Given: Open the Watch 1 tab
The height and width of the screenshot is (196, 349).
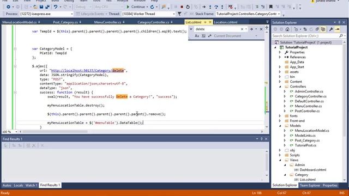Looking at the screenshot, I should pos(31,185).
